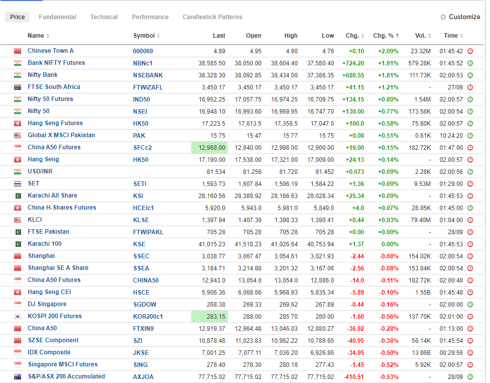
Task: Click symbol KOR200c1 cell
Action: (148, 317)
